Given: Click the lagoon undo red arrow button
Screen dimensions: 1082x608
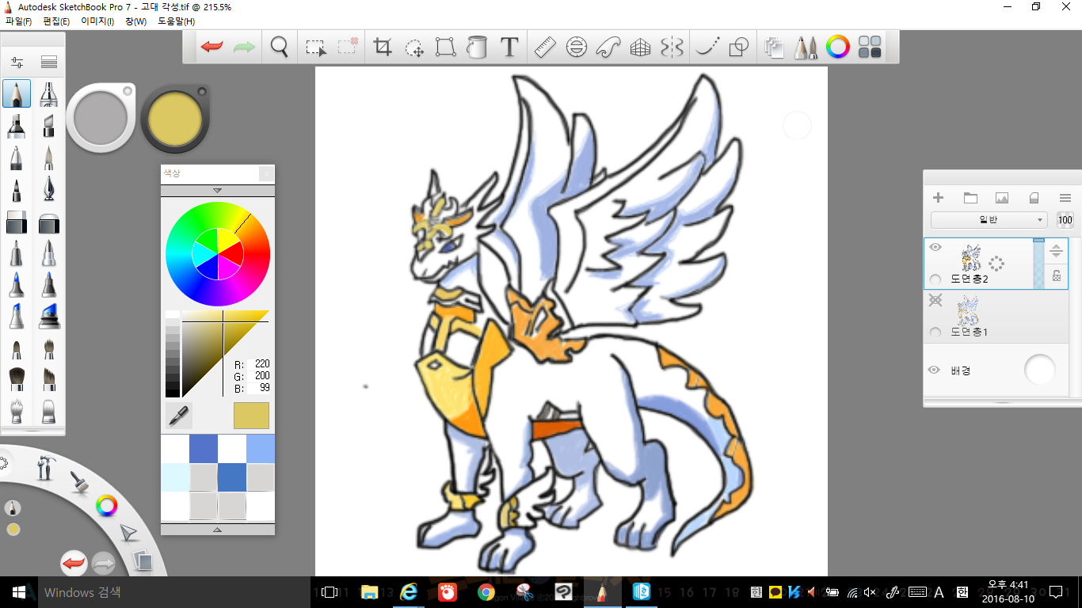Looking at the screenshot, I should (x=74, y=564).
